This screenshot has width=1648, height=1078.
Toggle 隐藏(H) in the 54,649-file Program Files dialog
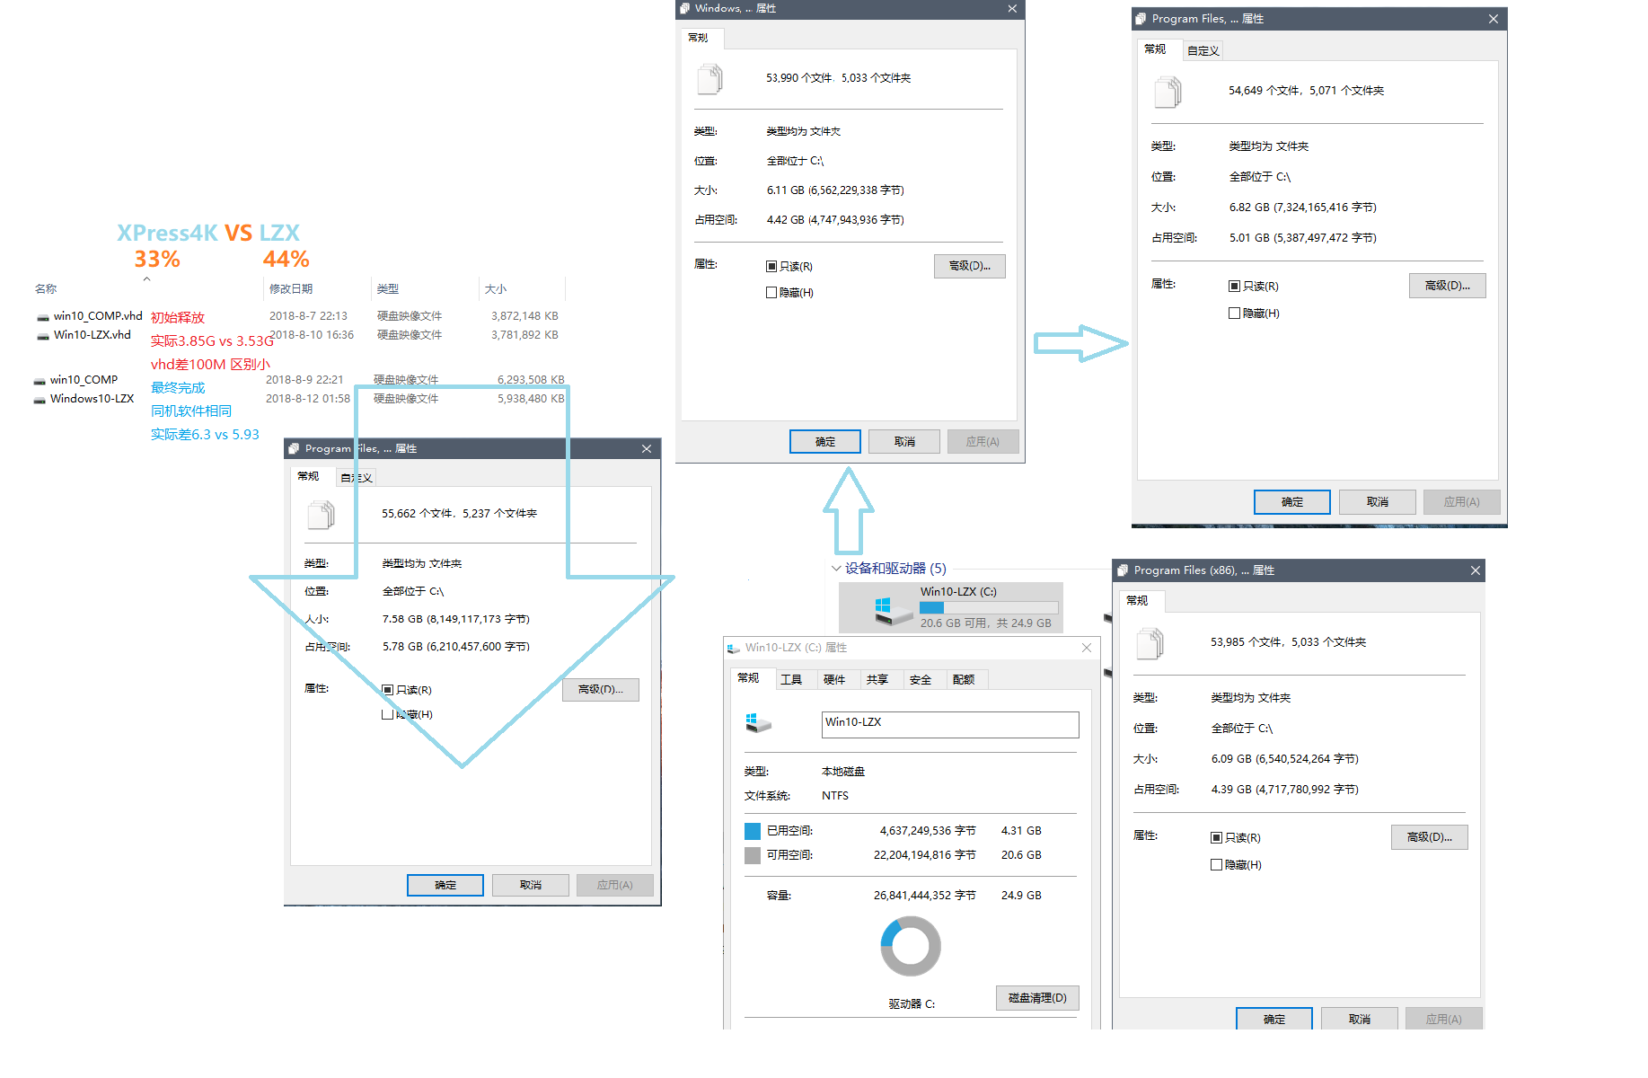[x=1235, y=314]
